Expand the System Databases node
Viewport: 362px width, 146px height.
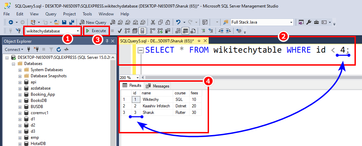[x=20, y=70]
